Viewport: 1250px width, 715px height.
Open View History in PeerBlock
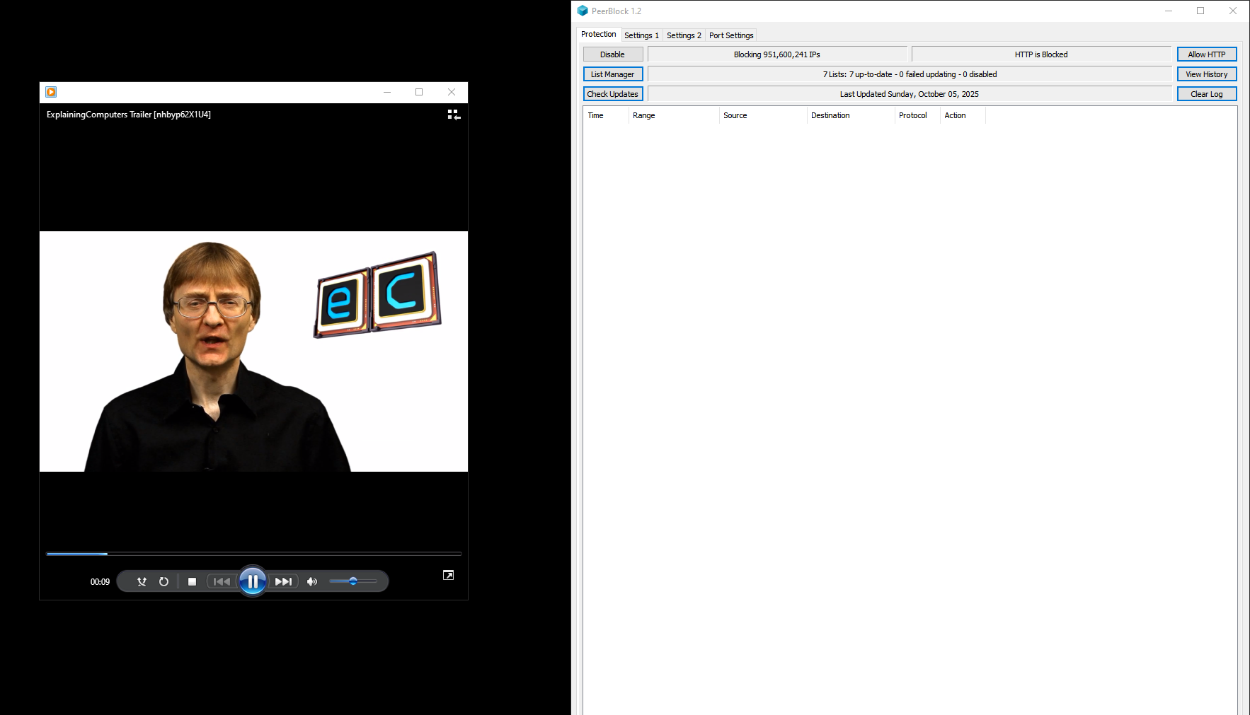click(1207, 74)
